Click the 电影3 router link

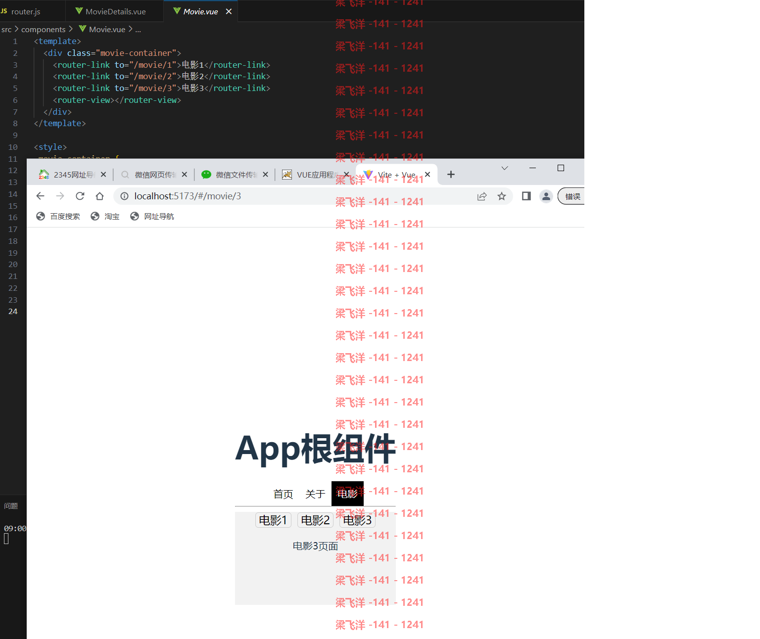click(357, 520)
